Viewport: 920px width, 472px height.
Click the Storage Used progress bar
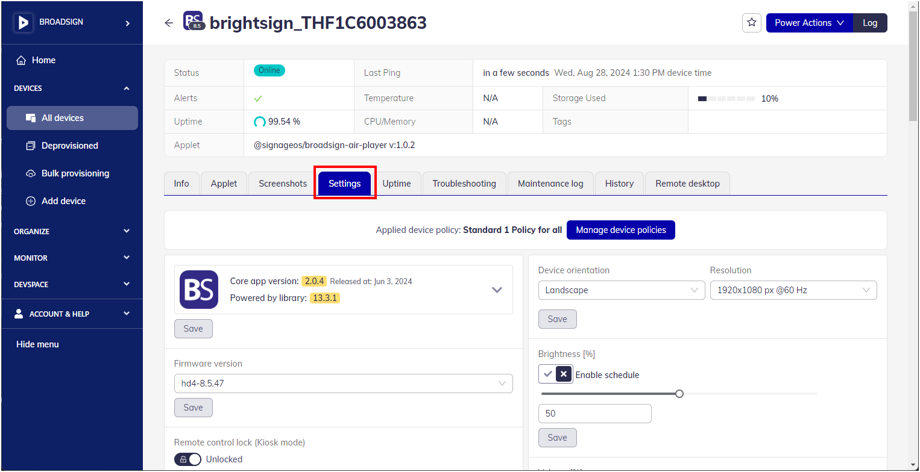click(x=726, y=99)
